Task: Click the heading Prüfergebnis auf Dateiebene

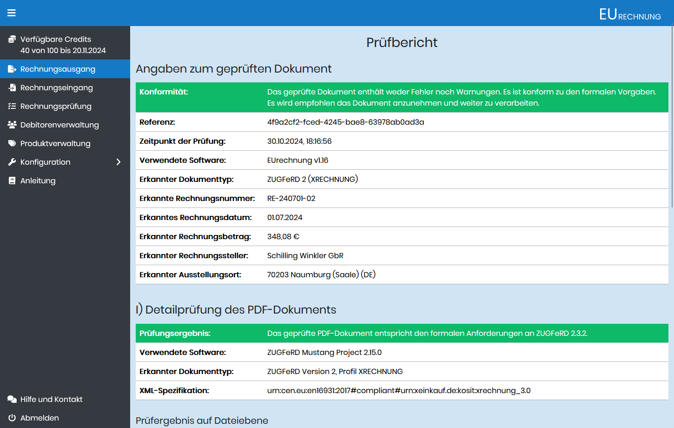Action: click(202, 421)
